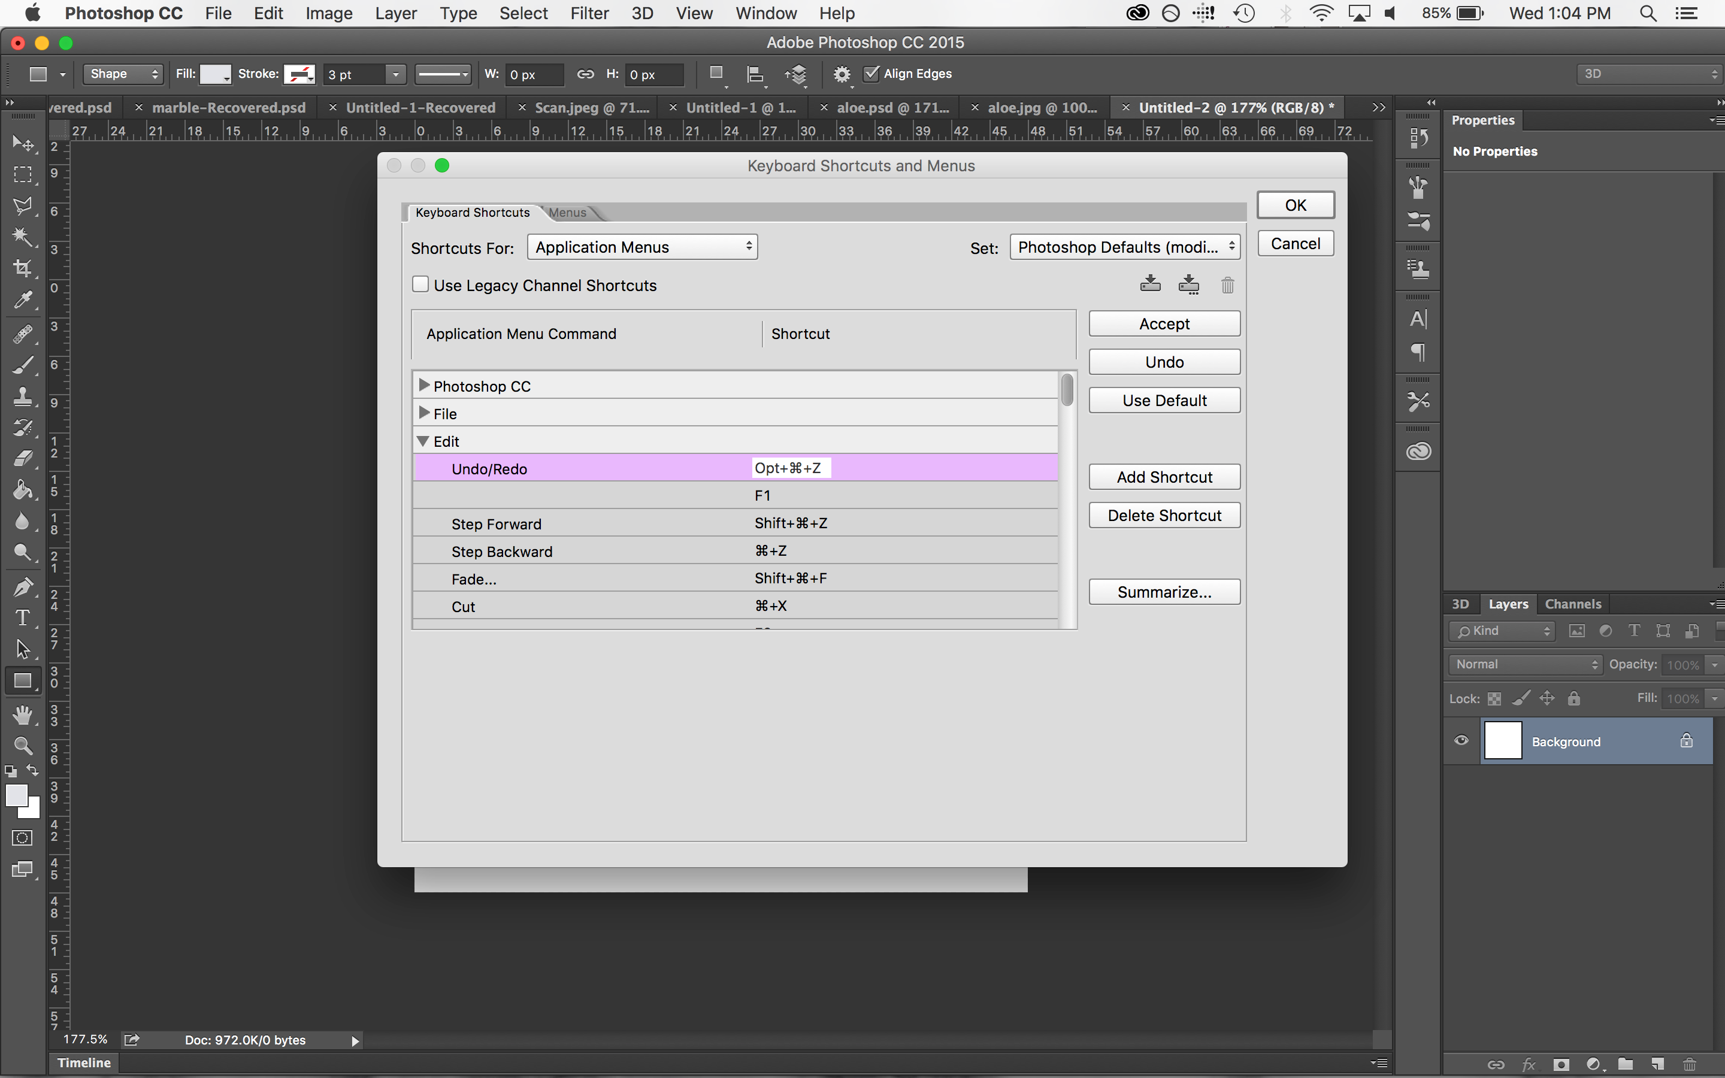The width and height of the screenshot is (1725, 1078).
Task: Select the Brush tool
Action: click(23, 365)
